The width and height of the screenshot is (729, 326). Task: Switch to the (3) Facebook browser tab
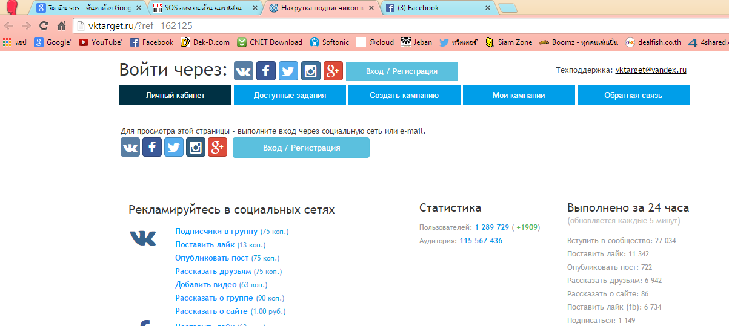point(439,8)
